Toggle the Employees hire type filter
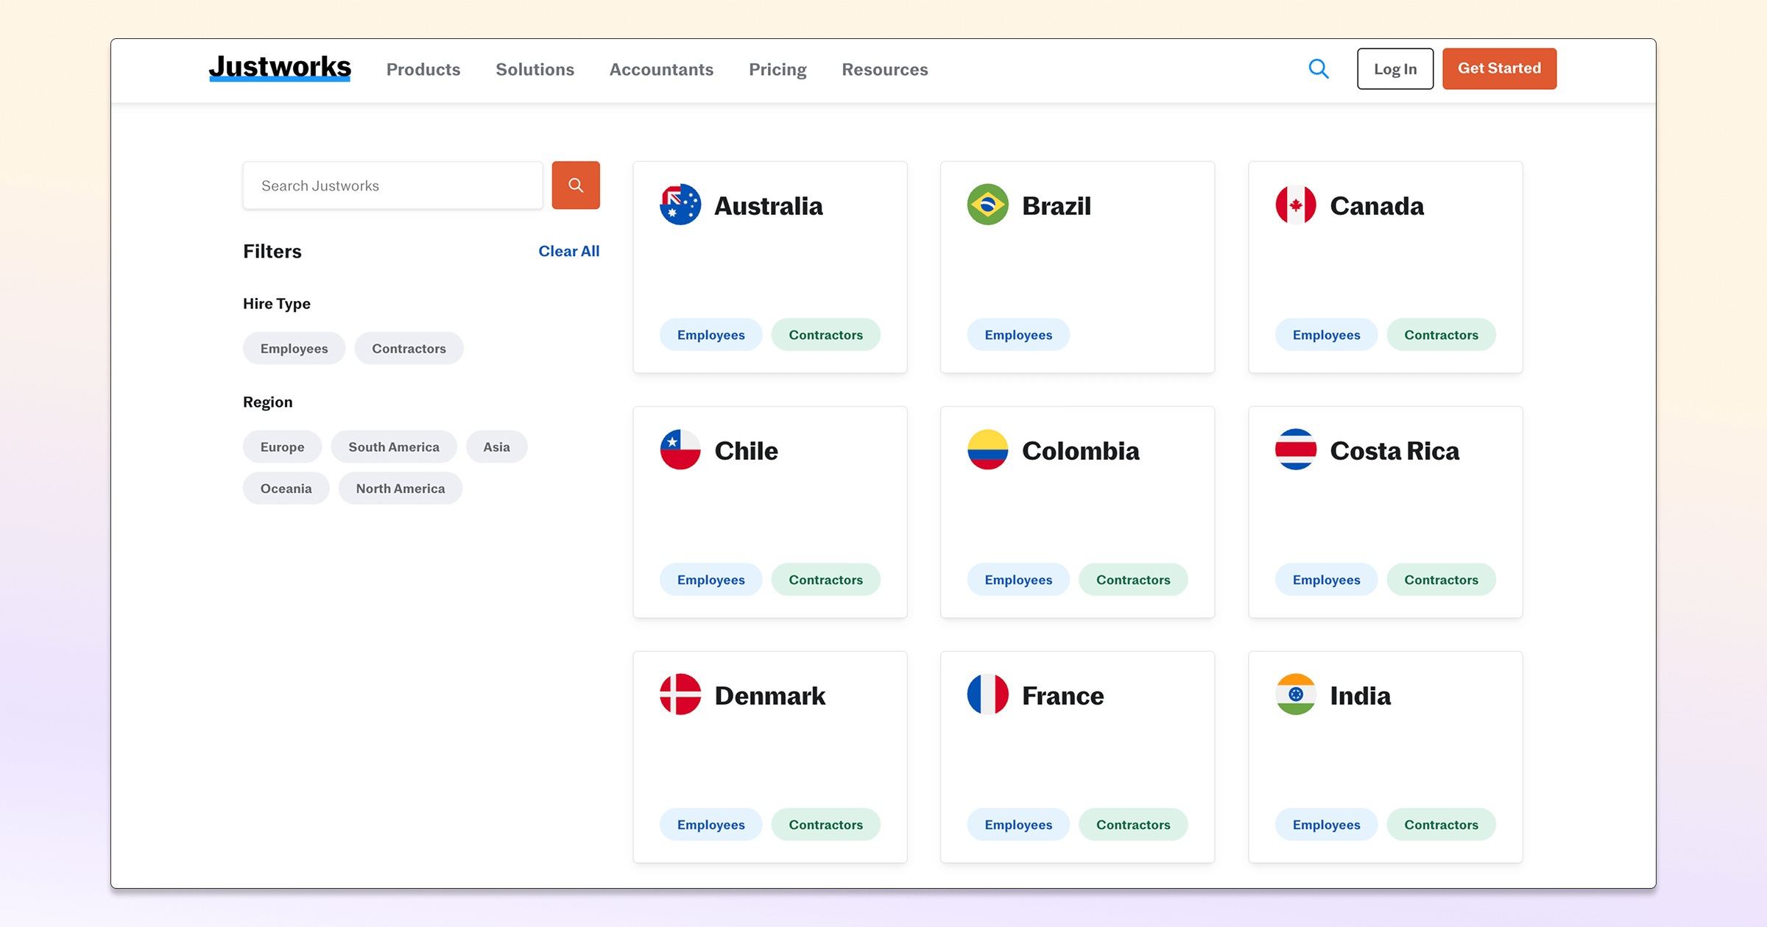1767x927 pixels. tap(294, 349)
